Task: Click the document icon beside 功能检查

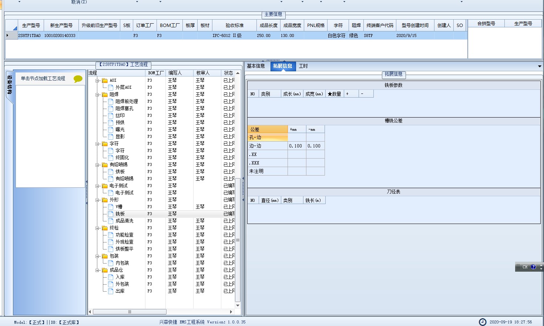Action: pyautogui.click(x=111, y=235)
